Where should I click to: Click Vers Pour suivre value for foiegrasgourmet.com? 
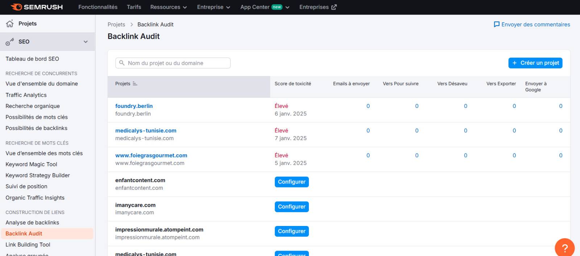(x=417, y=155)
